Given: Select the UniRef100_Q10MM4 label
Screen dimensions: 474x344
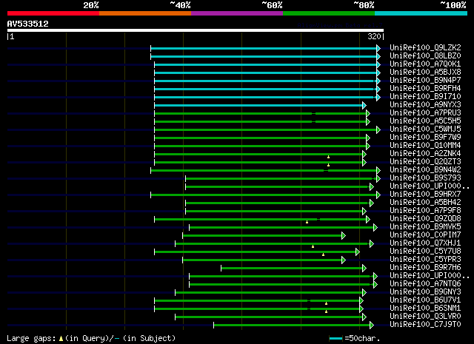Looking at the screenshot, I should [425, 145].
